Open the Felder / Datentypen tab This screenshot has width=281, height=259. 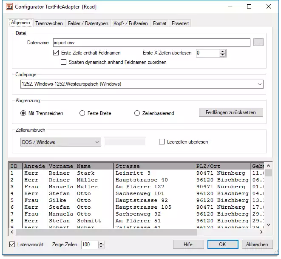pos(88,23)
